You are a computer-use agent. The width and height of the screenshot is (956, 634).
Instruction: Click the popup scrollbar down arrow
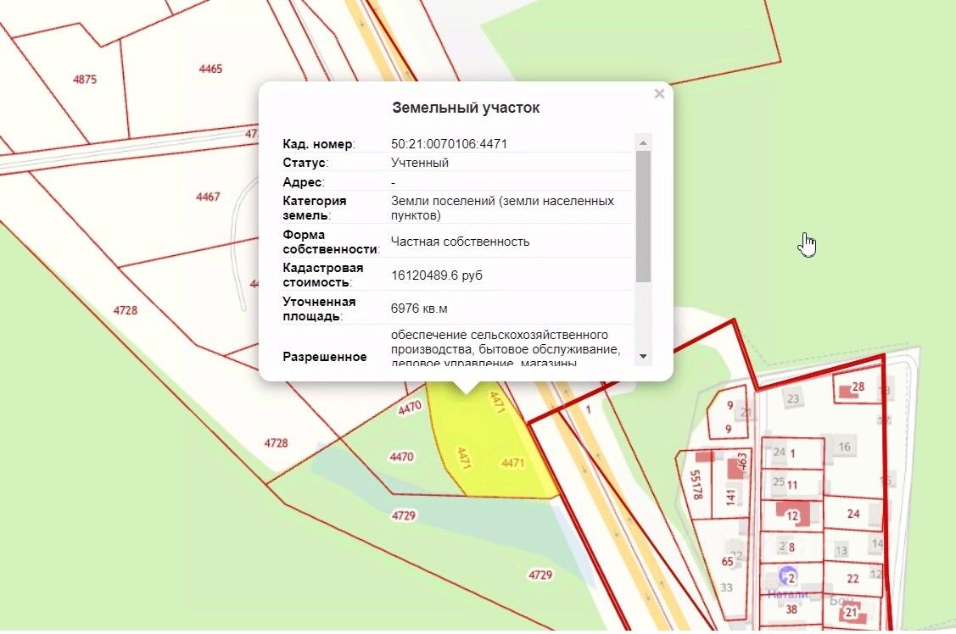[x=643, y=356]
